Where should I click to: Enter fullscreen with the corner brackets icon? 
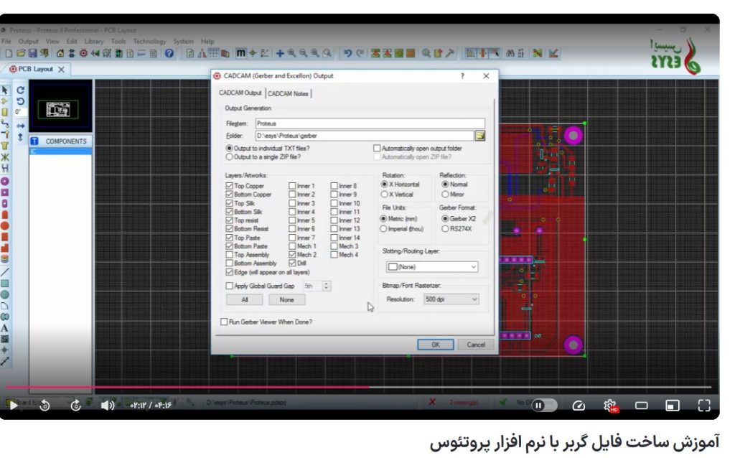click(x=704, y=406)
